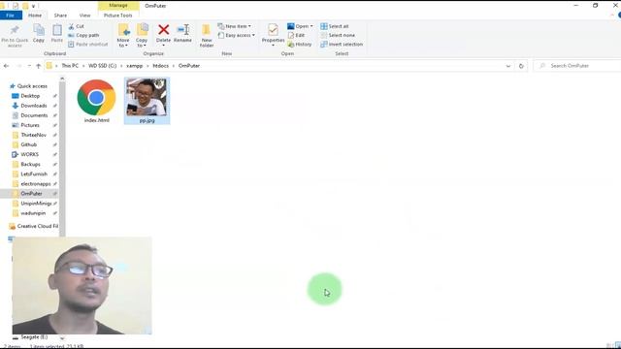Screen dimensions: 621x349
Task: Switch to the View tab
Action: pyautogui.click(x=84, y=16)
